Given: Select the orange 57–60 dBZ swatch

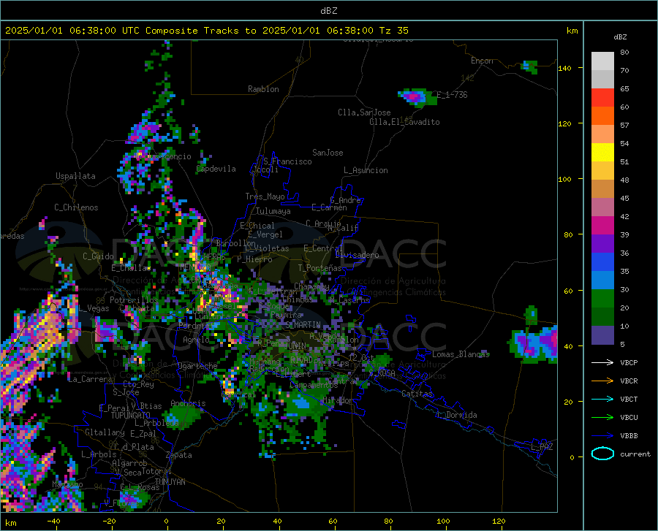Looking at the screenshot, I should tap(602, 116).
